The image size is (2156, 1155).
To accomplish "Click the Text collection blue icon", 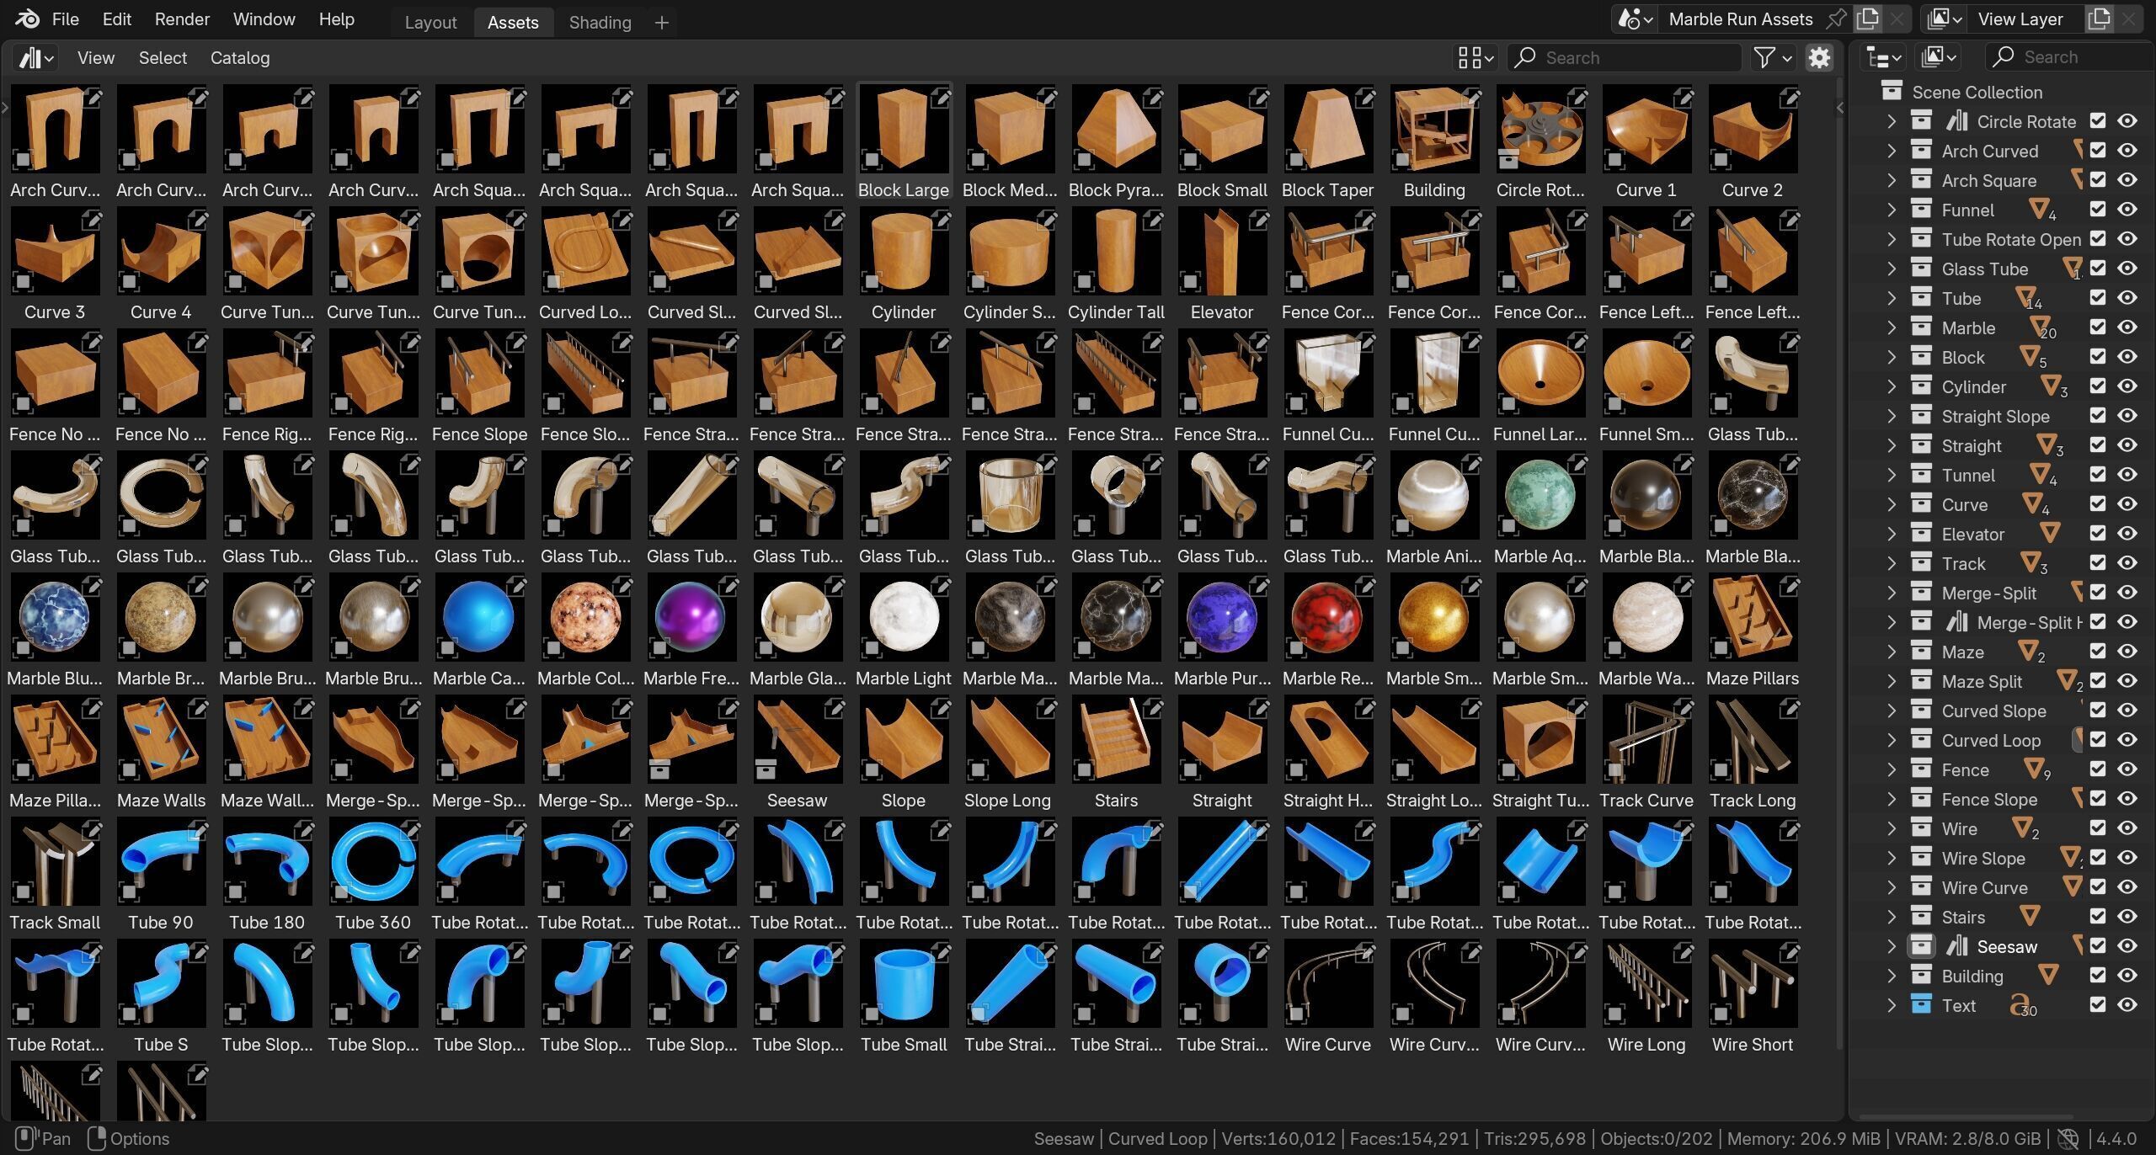I will tap(1920, 1005).
